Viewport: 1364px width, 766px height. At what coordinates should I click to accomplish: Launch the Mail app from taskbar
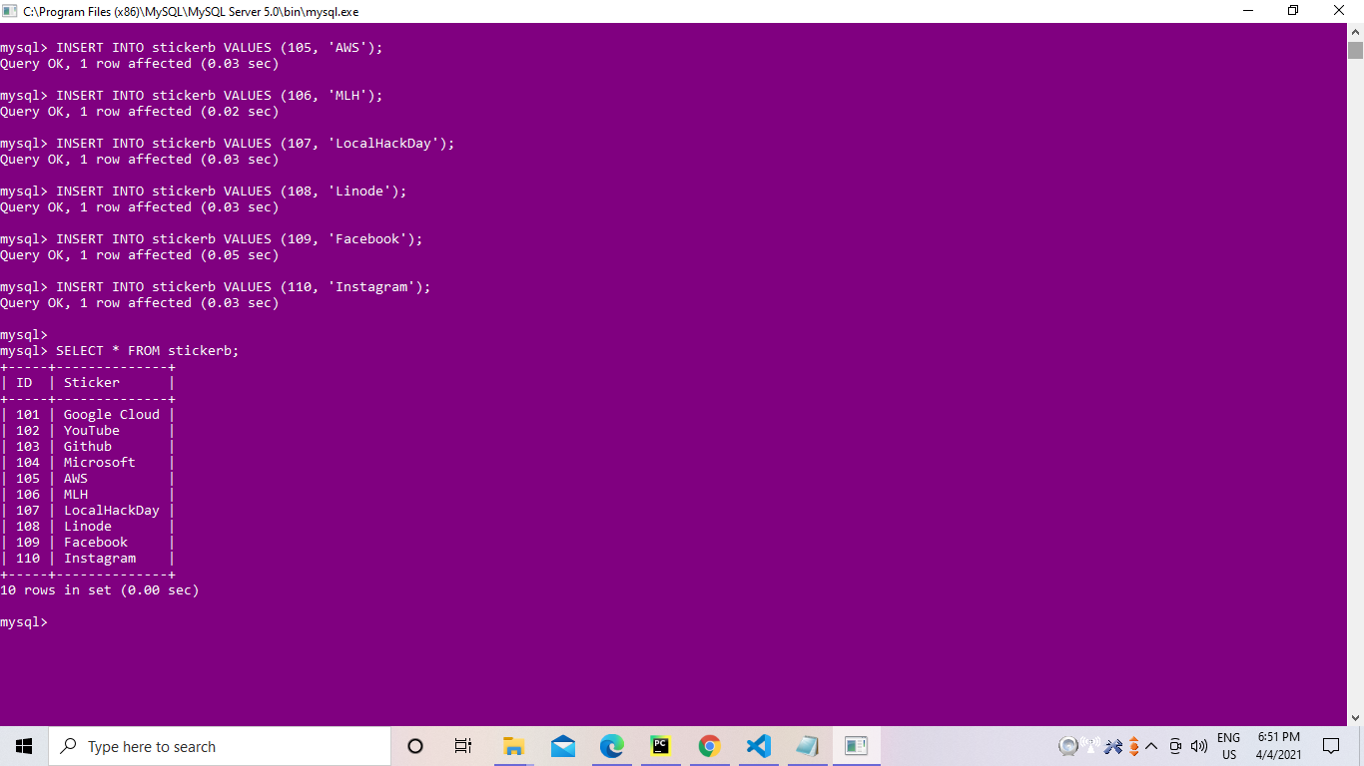point(562,746)
